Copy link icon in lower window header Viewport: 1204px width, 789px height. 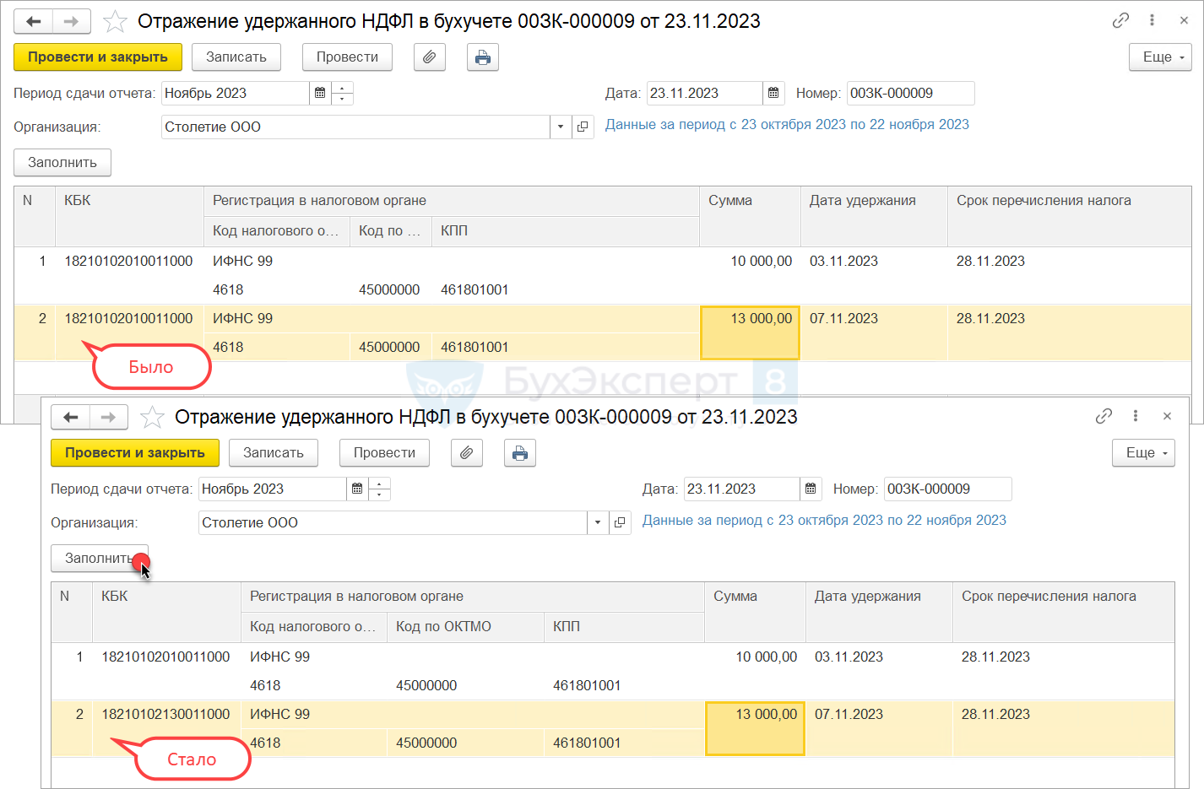[1104, 416]
